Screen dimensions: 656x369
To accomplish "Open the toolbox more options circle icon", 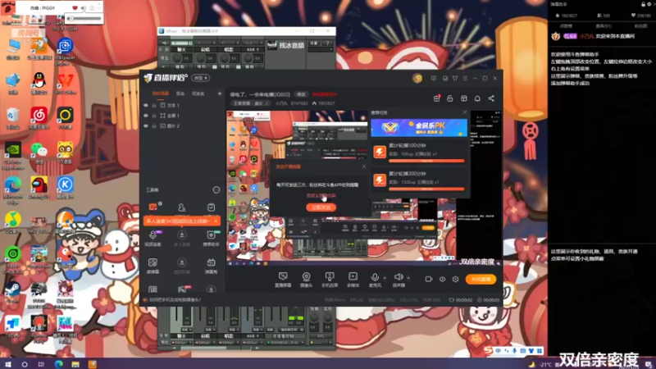I will pos(216,190).
